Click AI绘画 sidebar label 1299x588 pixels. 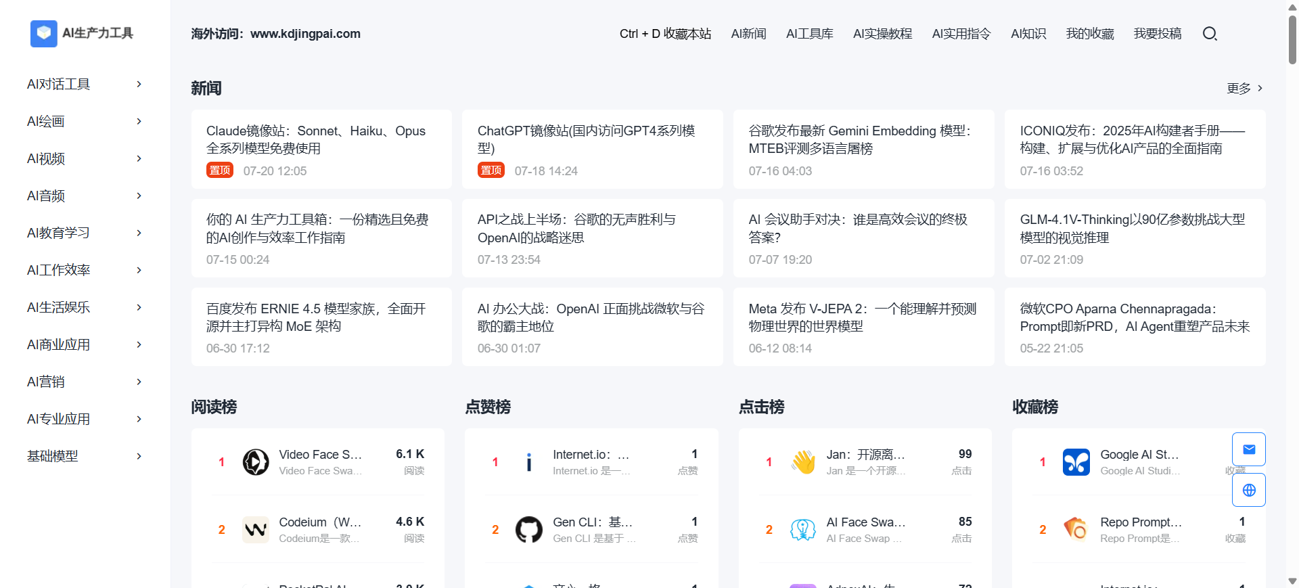46,121
